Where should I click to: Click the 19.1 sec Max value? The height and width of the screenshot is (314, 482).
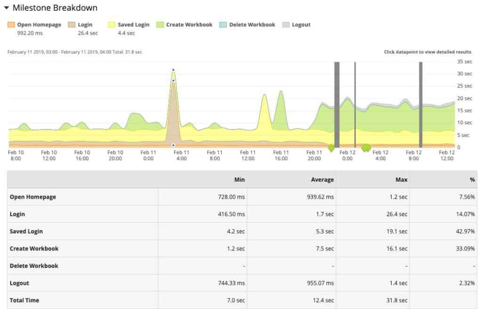[x=397, y=231]
